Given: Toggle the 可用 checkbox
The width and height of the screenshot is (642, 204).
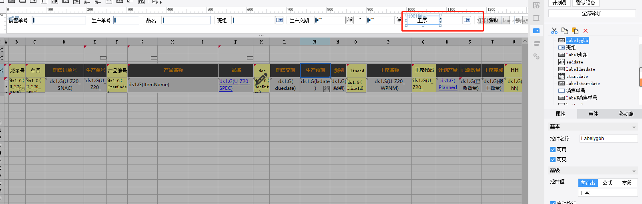Looking at the screenshot, I should [x=553, y=149].
